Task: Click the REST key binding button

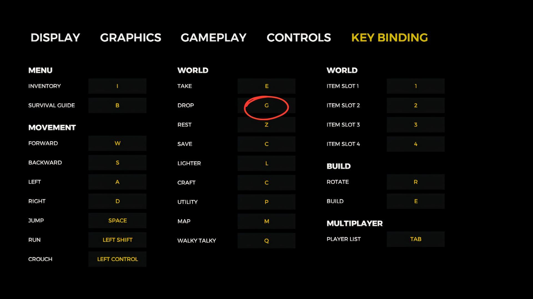Action: coord(266,125)
